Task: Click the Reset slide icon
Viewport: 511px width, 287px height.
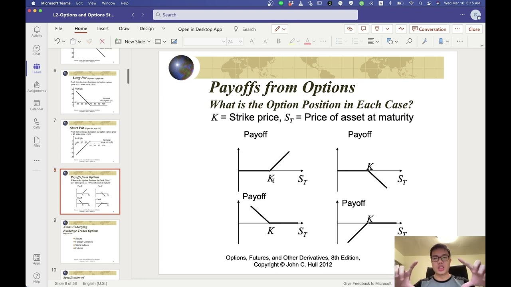Action: 174,41
